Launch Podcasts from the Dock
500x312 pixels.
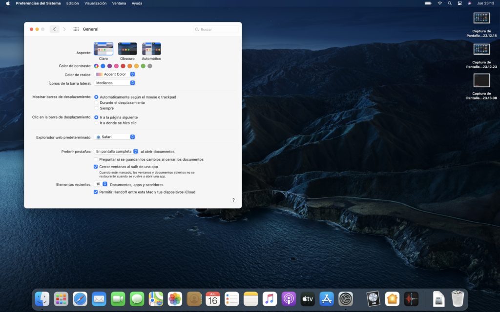tap(289, 298)
